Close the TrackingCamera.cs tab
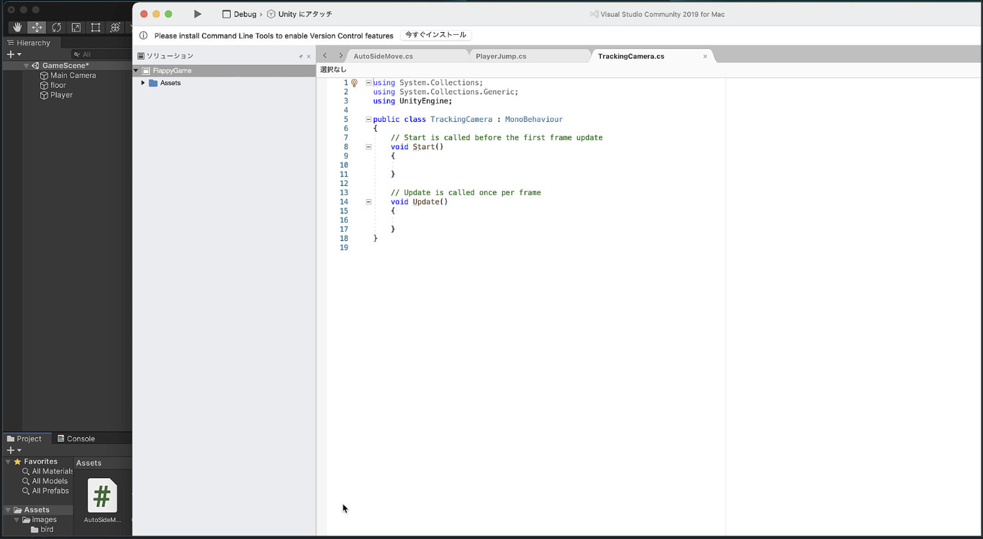This screenshot has height=539, width=983. pyautogui.click(x=705, y=56)
